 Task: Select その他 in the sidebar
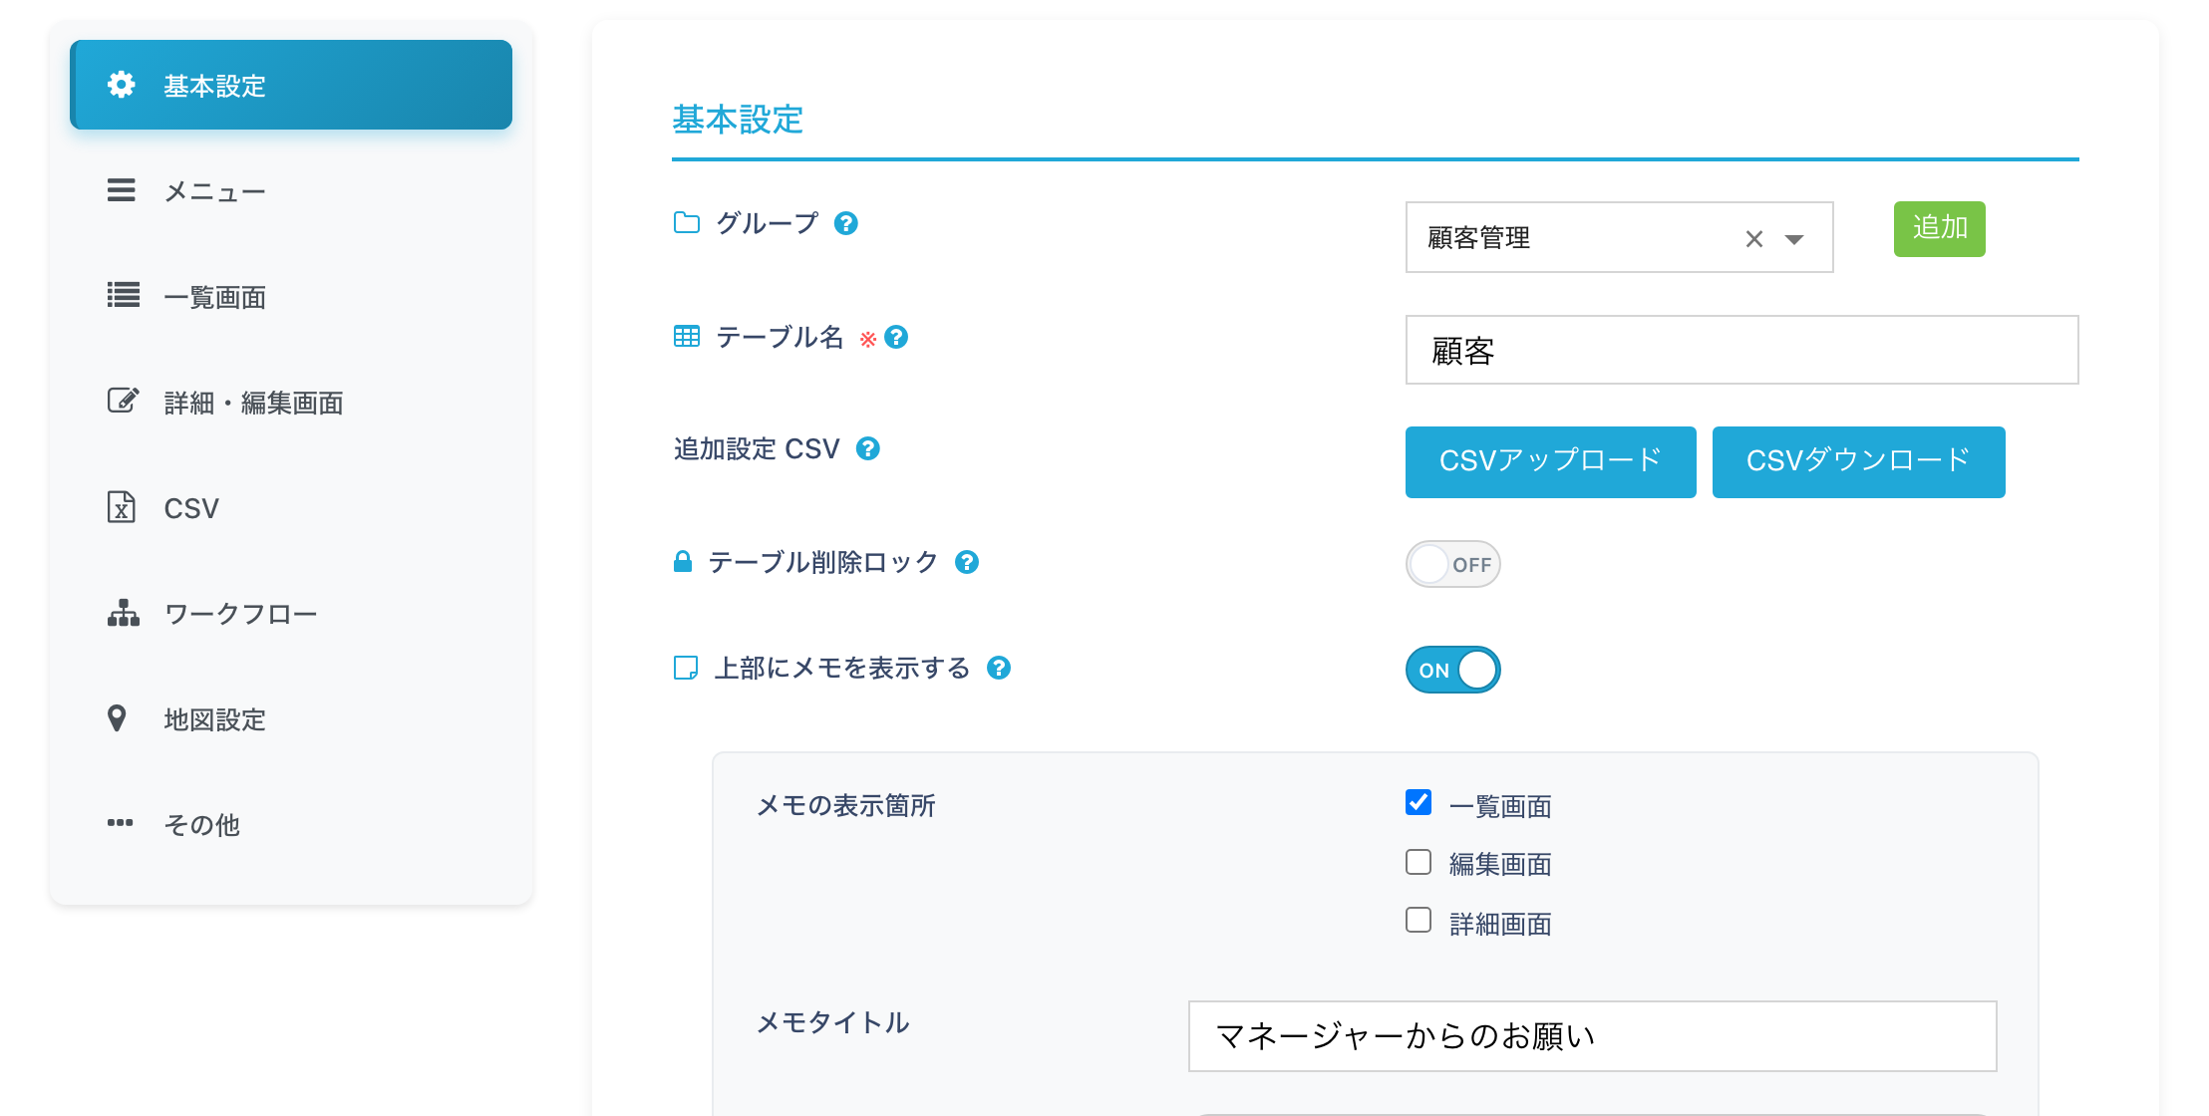point(291,824)
